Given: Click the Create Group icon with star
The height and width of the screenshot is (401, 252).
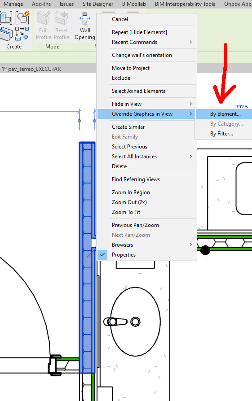Looking at the screenshot, I should tap(22, 17).
